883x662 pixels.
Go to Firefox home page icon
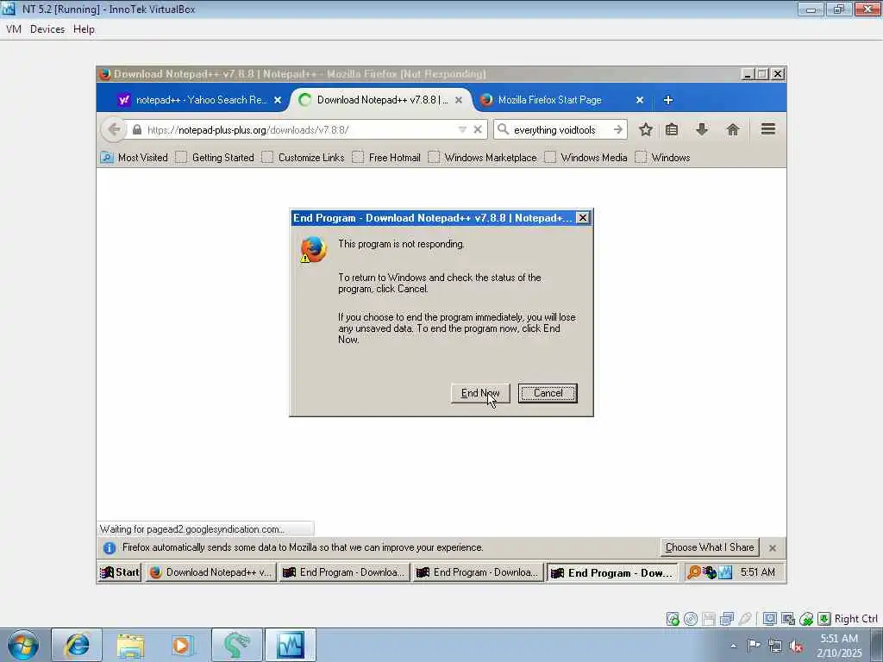[x=733, y=130]
